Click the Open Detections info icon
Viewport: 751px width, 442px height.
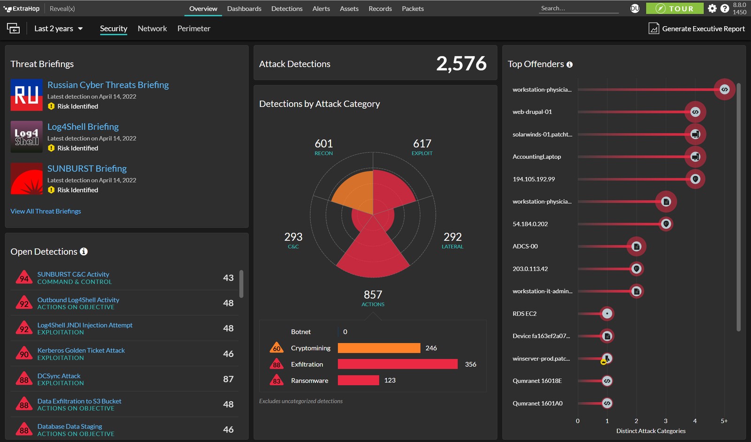pyautogui.click(x=84, y=252)
